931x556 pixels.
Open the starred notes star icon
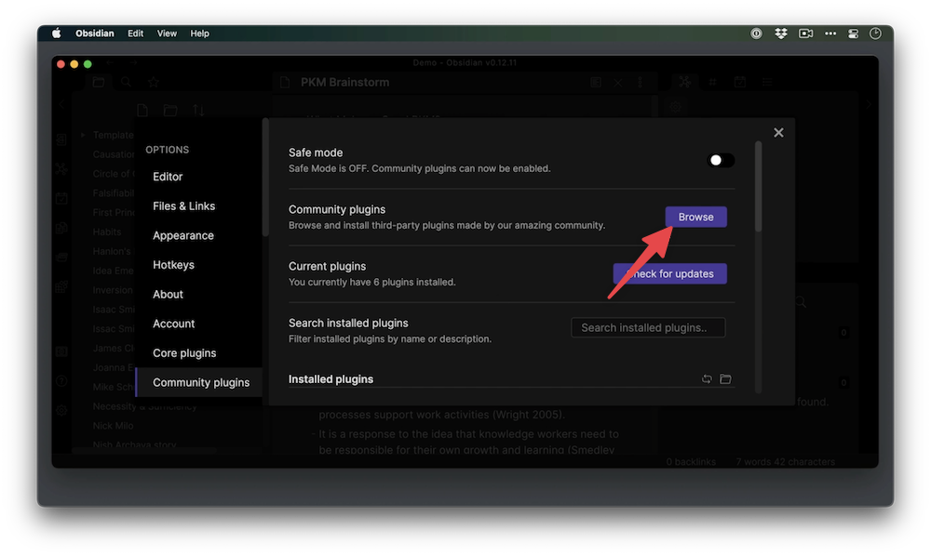pos(154,83)
